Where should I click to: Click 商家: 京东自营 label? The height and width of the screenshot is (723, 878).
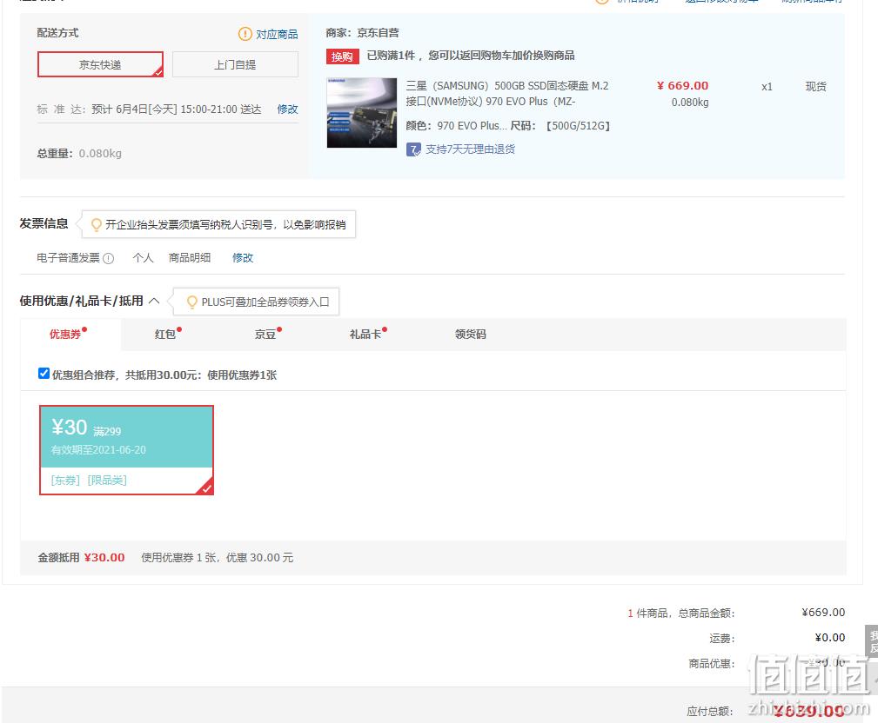click(362, 33)
